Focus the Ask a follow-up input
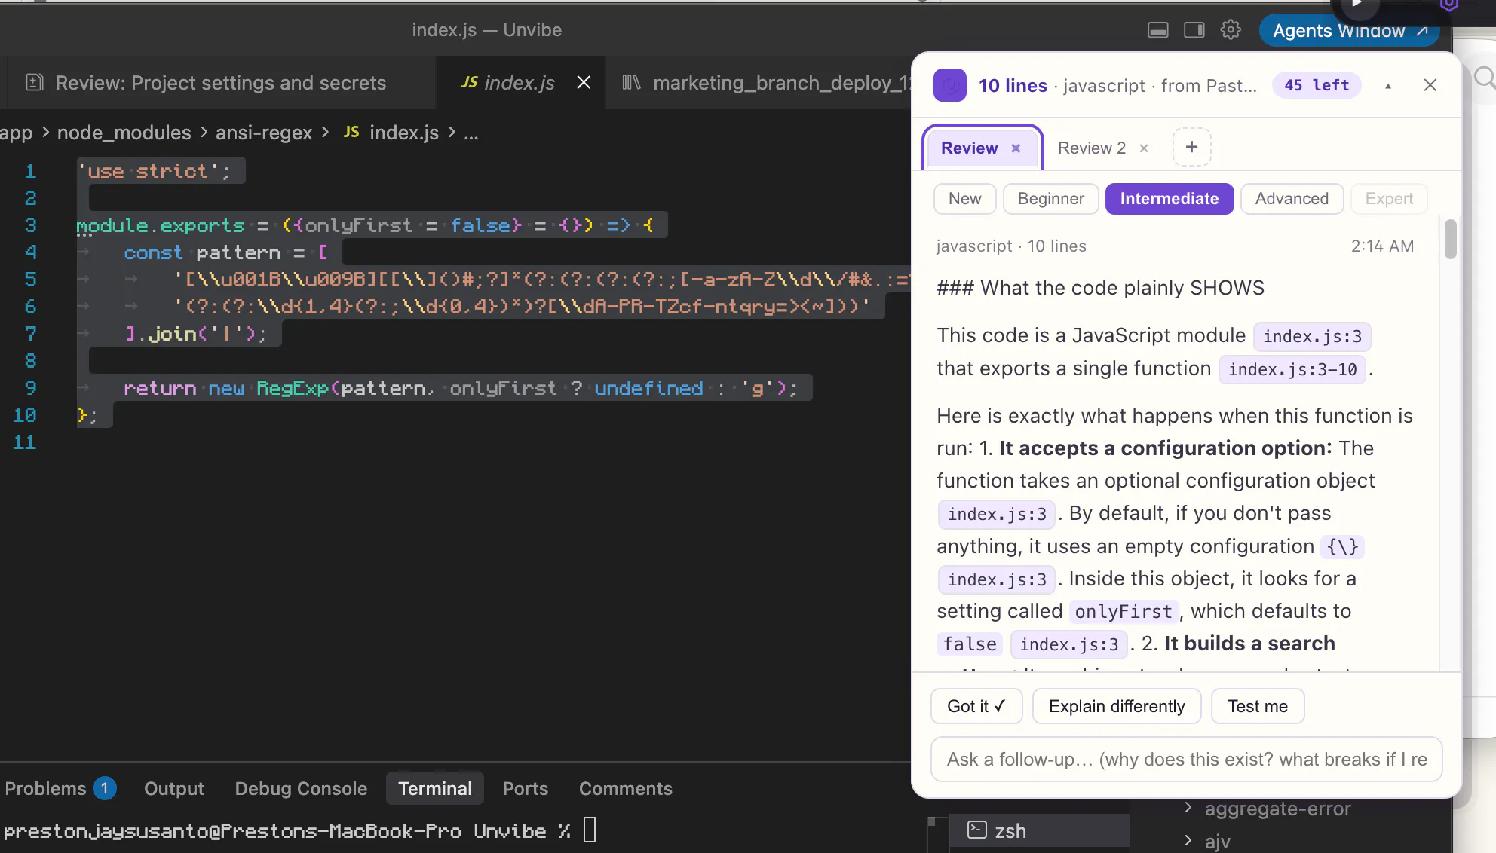Screen dimensions: 1496x853 pyautogui.click(x=1187, y=759)
